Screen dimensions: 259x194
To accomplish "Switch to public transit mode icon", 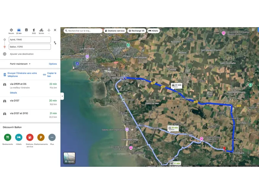I will 27,30.
